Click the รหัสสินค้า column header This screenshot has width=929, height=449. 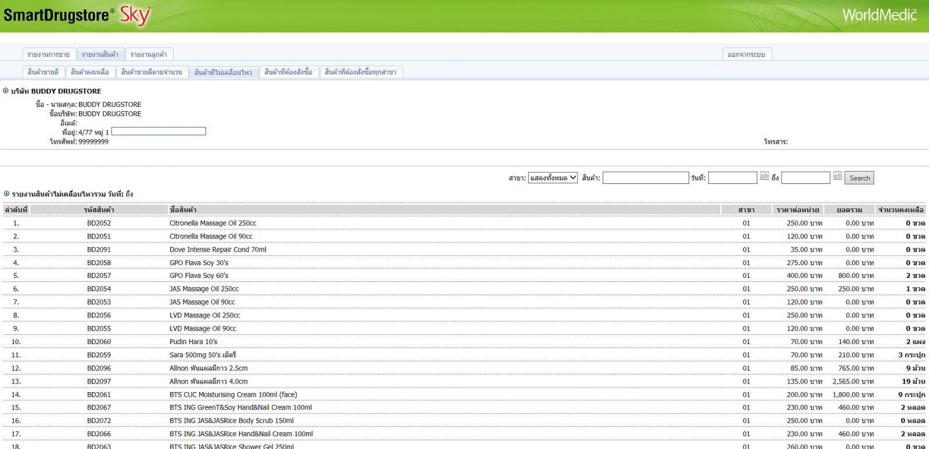click(99, 209)
